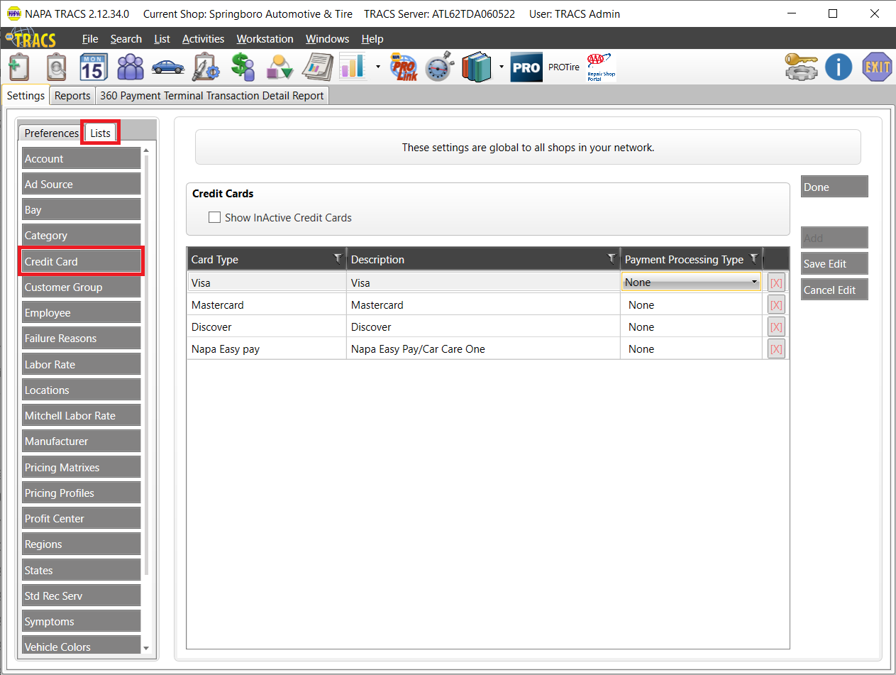Open the Category list

click(82, 235)
